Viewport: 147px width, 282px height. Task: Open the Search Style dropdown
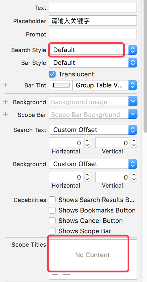click(93, 50)
